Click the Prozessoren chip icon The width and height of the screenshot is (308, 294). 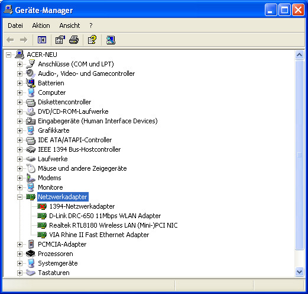(x=31, y=254)
